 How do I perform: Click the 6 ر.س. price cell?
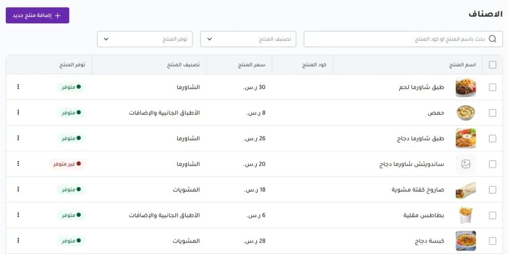pyautogui.click(x=255, y=215)
